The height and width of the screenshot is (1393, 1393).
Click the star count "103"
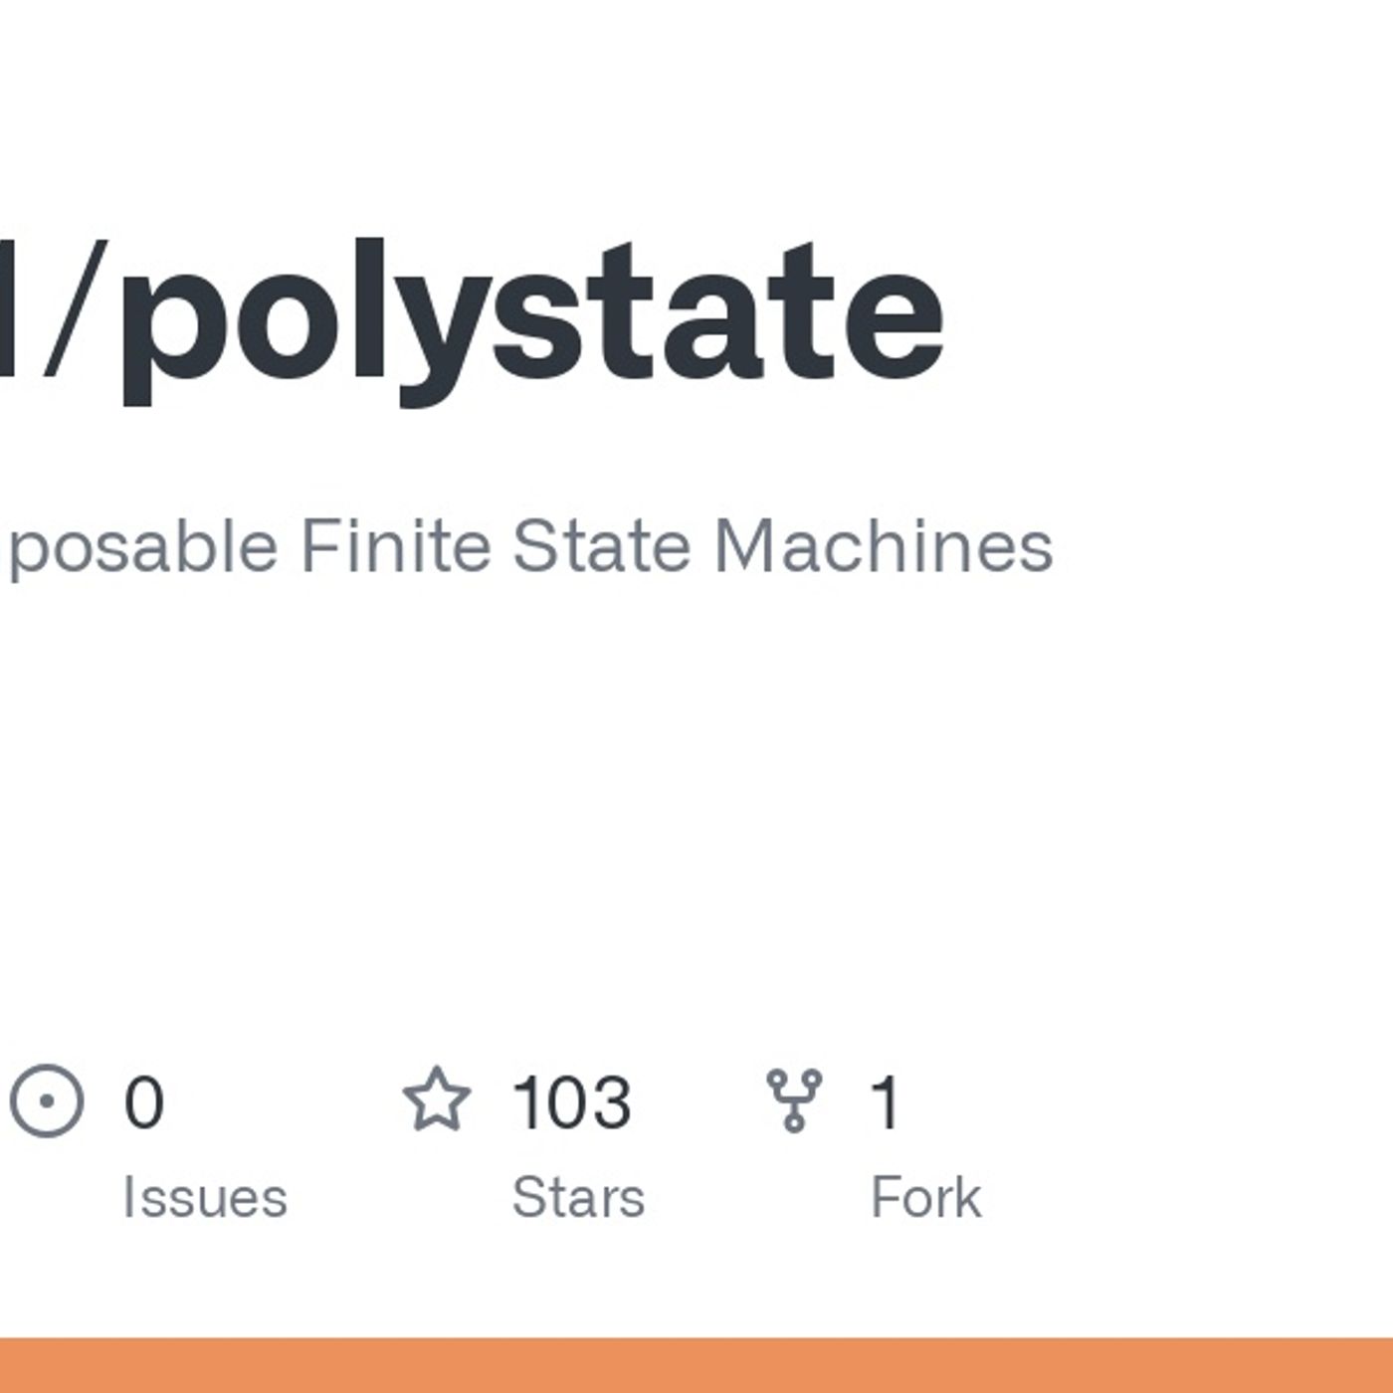571,1102
